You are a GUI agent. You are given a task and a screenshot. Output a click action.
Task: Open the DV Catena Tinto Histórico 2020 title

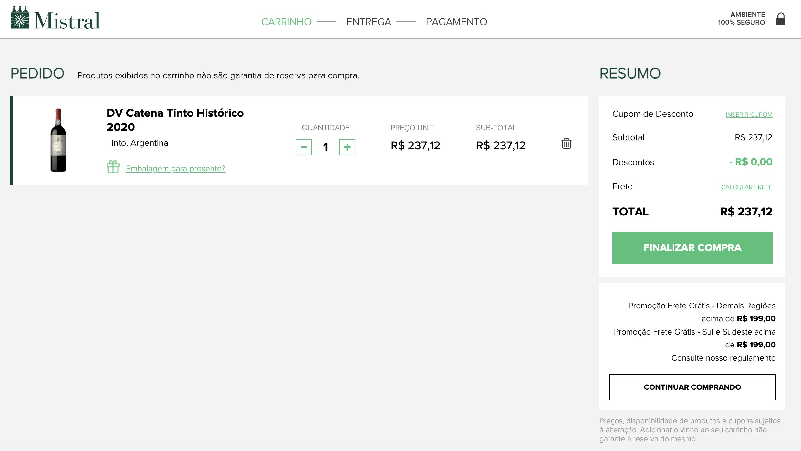tap(175, 120)
